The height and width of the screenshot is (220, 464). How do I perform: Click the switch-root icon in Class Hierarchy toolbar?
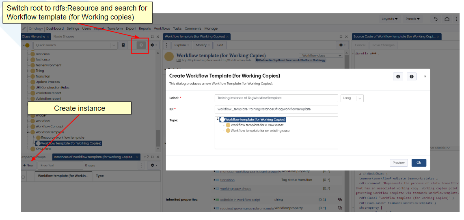(141, 45)
